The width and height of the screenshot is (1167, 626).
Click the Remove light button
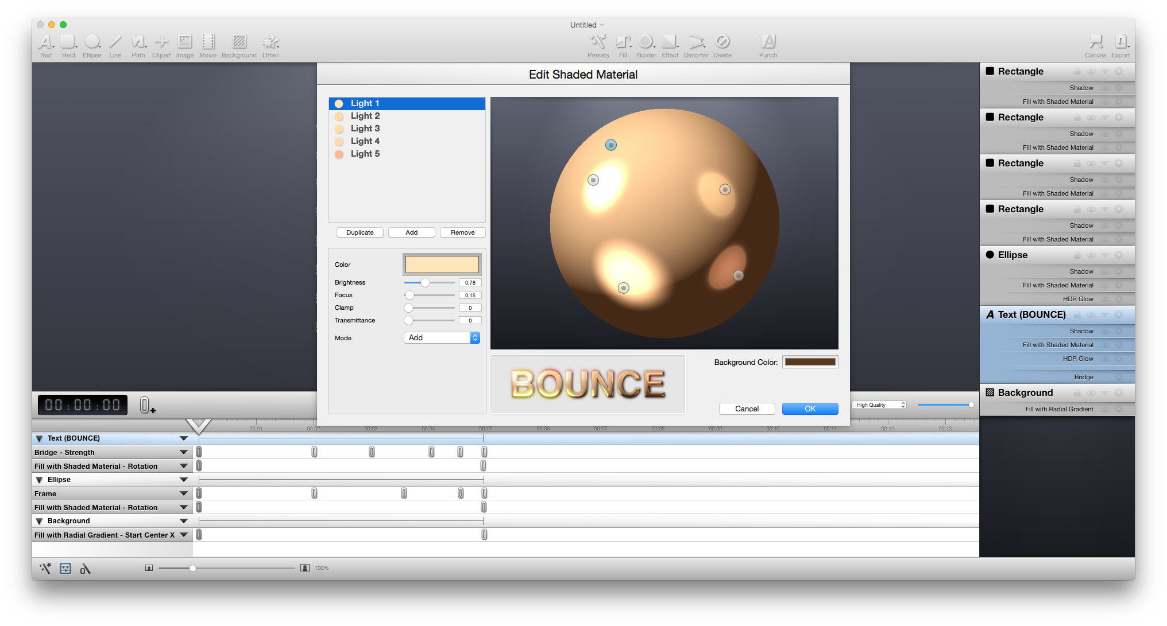[x=463, y=232]
